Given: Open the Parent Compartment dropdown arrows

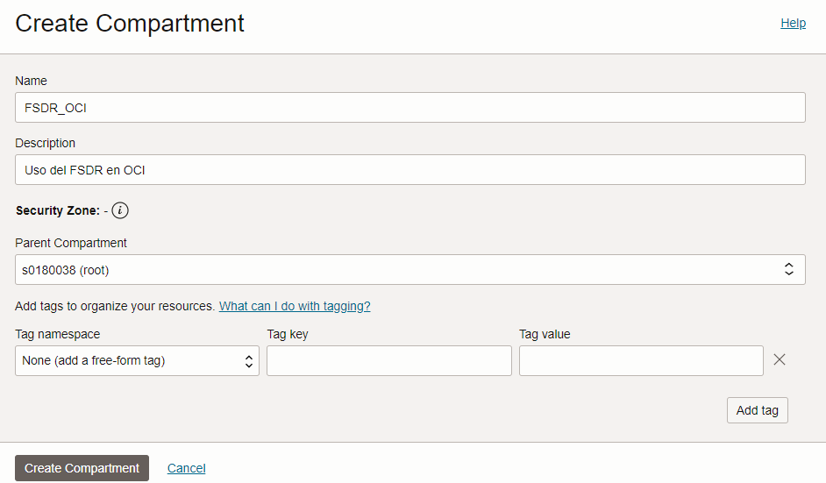Looking at the screenshot, I should (x=788, y=269).
